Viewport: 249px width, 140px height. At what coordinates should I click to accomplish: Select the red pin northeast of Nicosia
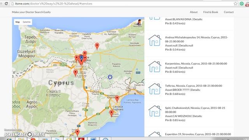(97, 46)
